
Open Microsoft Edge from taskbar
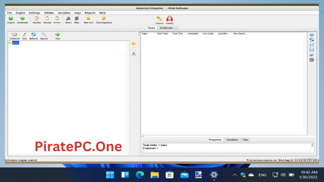click(x=140, y=175)
